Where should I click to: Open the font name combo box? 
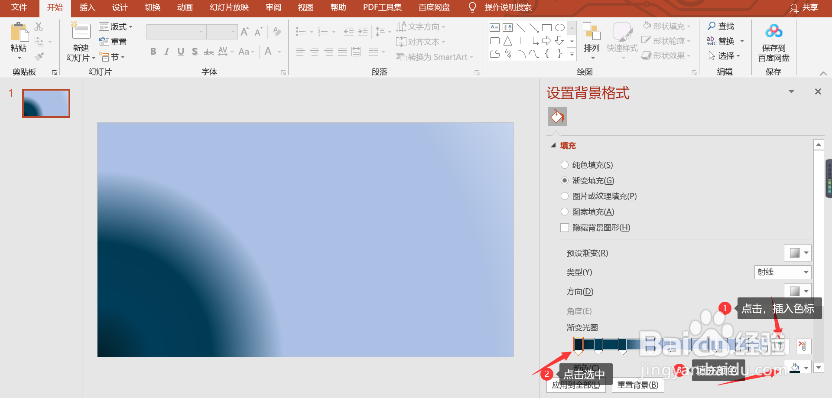tap(176, 32)
